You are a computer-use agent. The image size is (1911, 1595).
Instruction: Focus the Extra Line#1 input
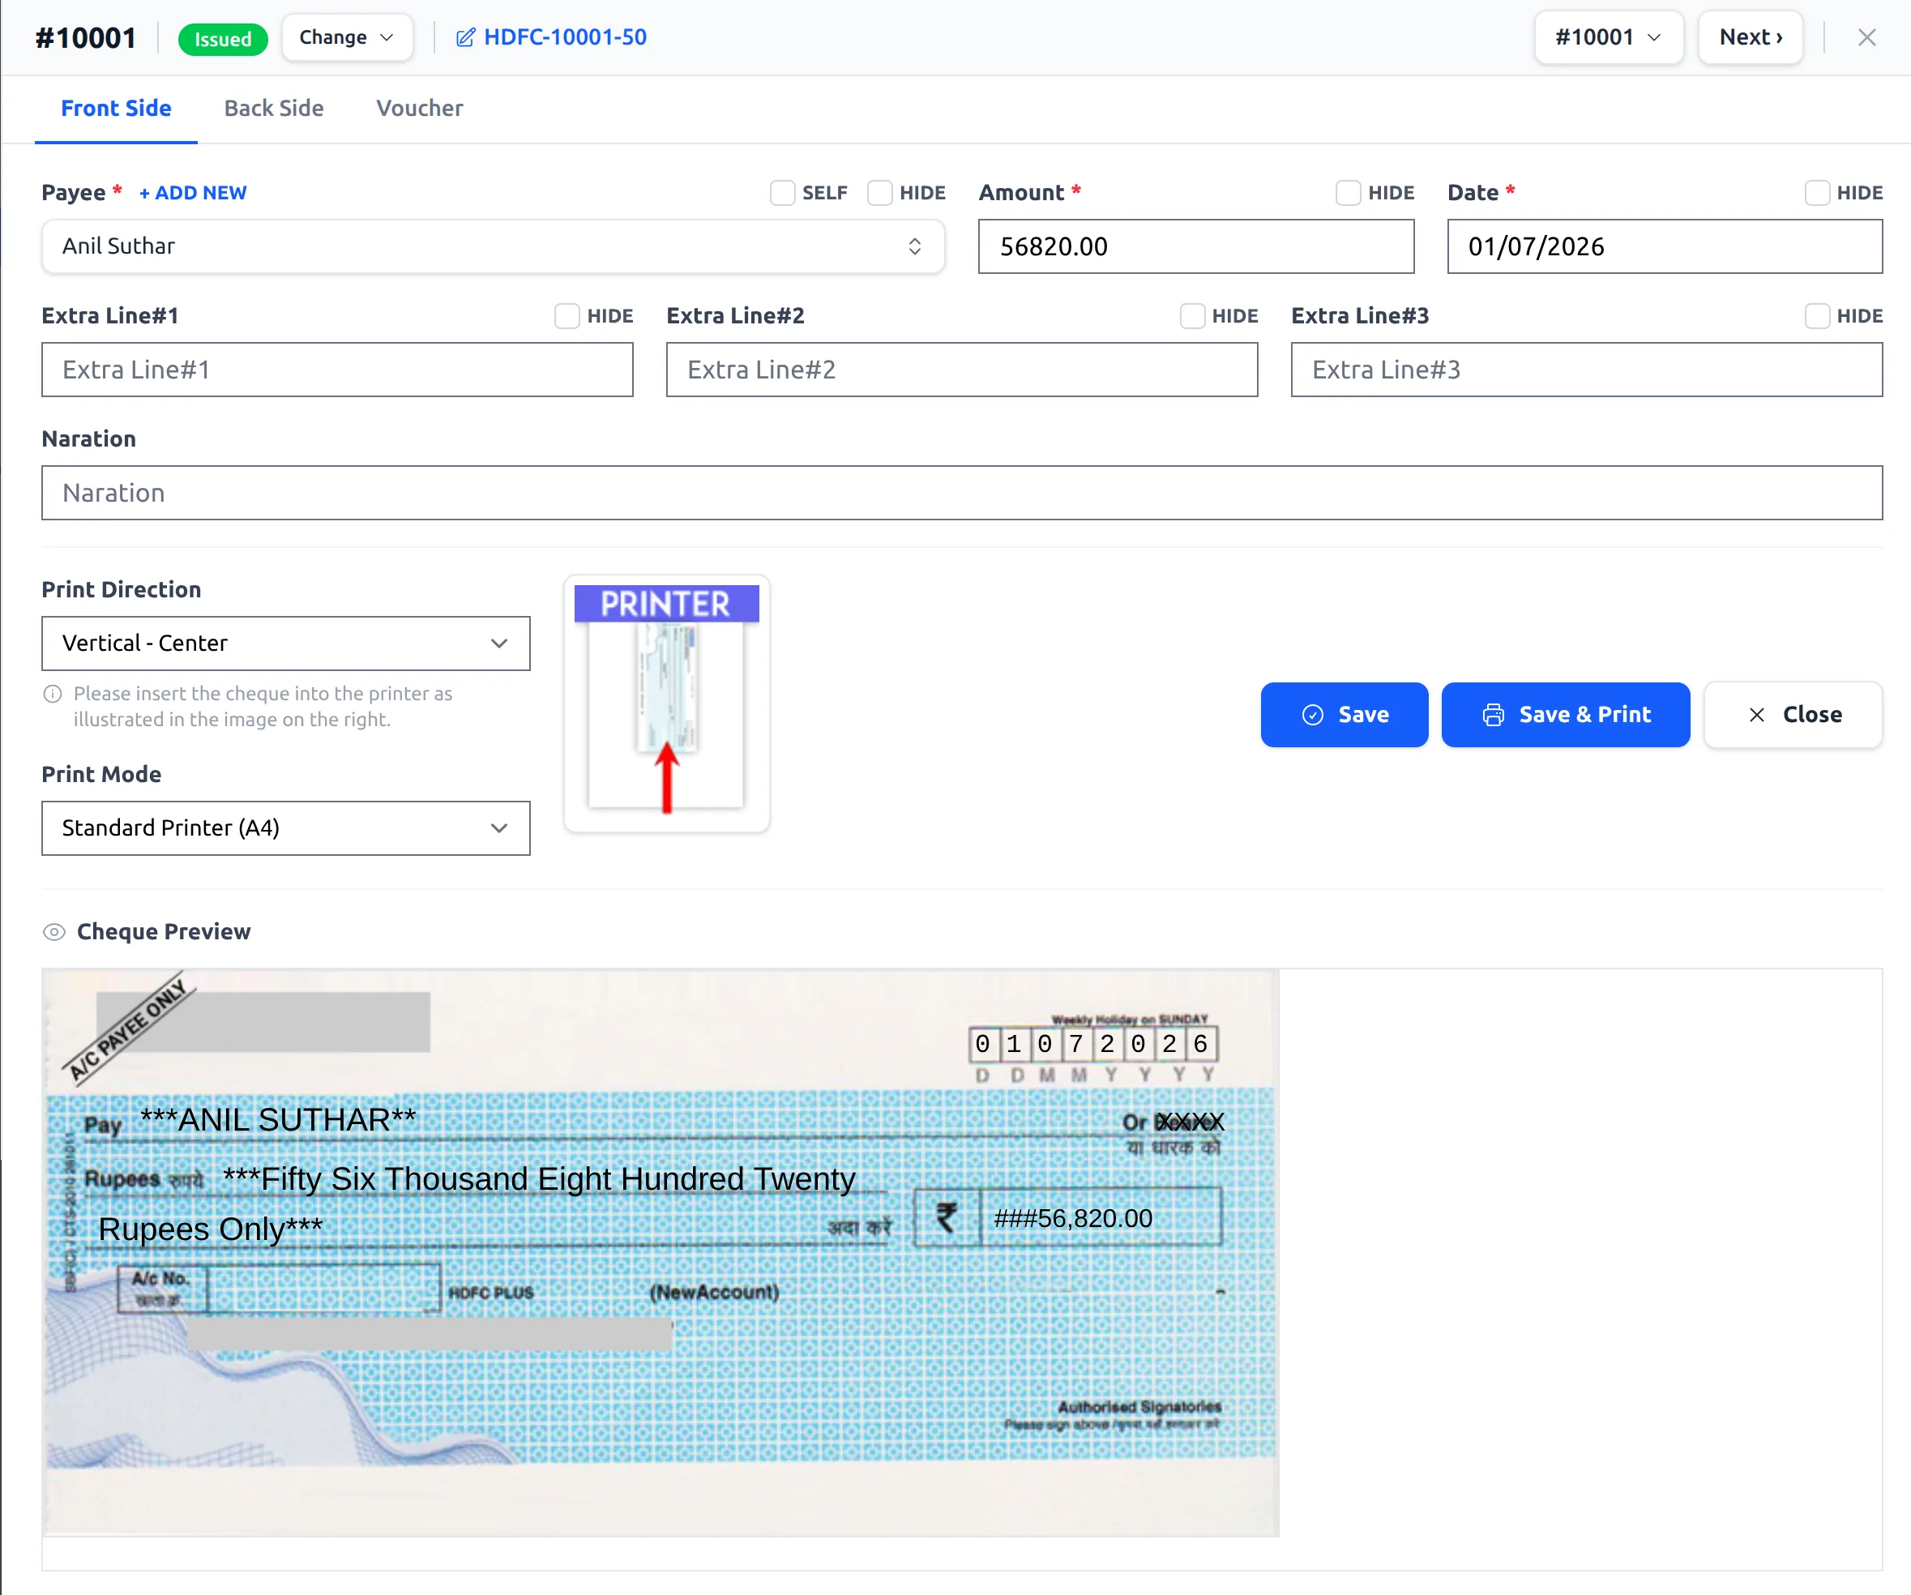pyautogui.click(x=338, y=370)
